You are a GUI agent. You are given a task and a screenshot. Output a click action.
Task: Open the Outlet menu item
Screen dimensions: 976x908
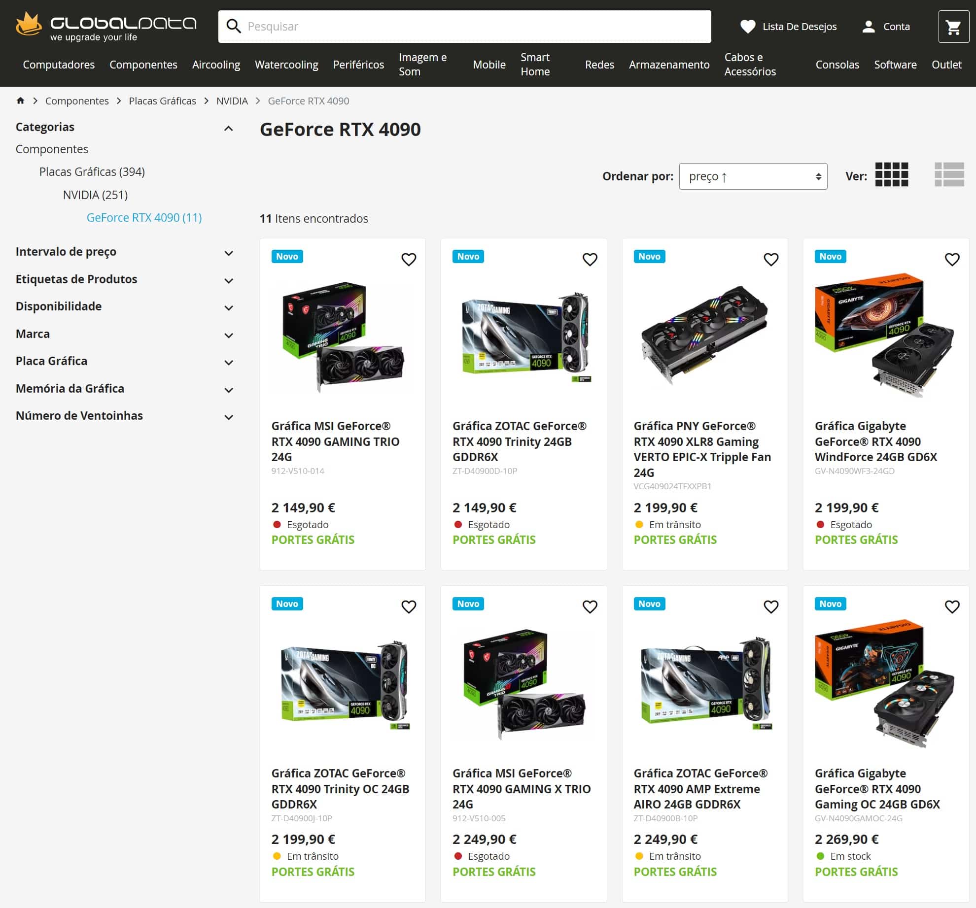[946, 65]
